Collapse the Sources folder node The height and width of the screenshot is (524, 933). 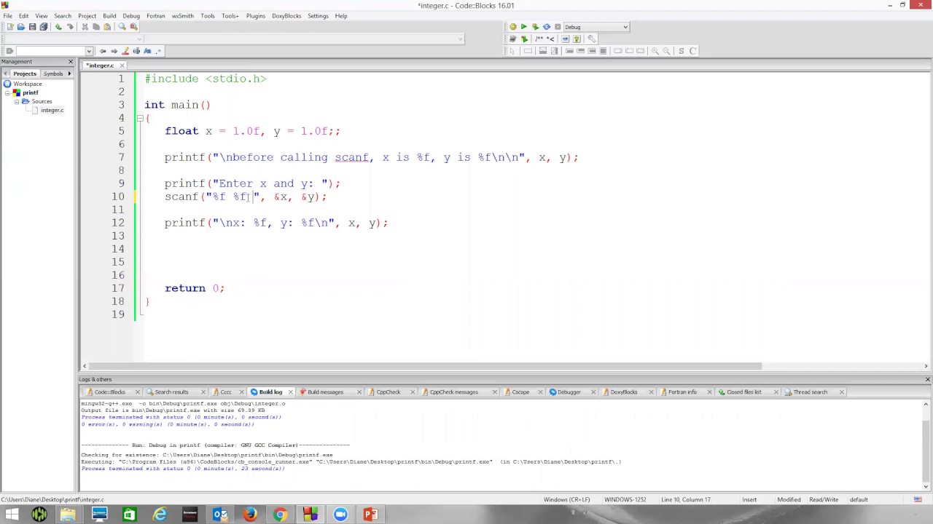tap(17, 101)
